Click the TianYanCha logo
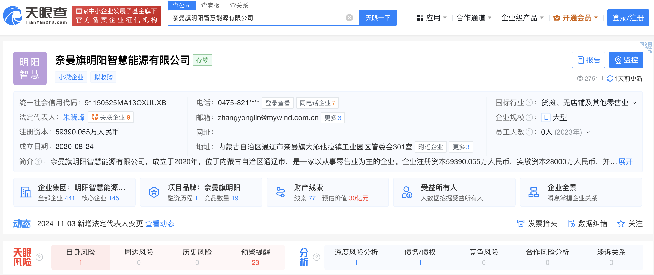Viewport: 654px width, 275px height. (x=35, y=16)
